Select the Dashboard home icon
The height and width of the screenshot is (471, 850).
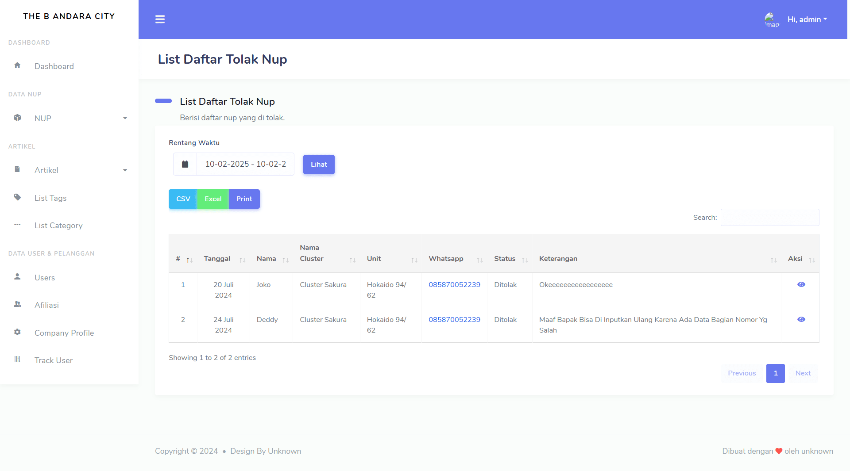pos(17,65)
